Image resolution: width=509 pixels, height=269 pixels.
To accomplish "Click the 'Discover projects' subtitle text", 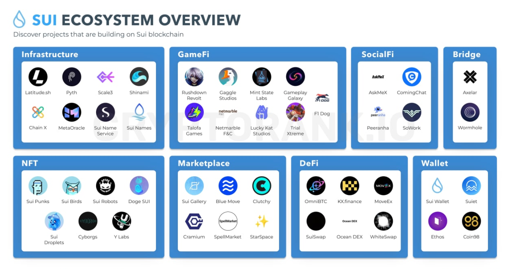I will click(x=99, y=34).
